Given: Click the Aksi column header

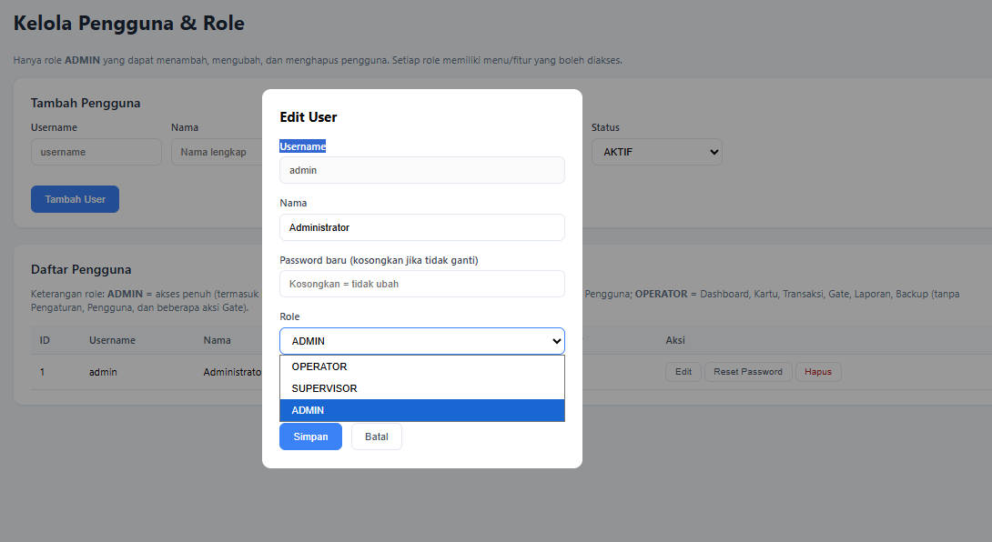Looking at the screenshot, I should 675,340.
